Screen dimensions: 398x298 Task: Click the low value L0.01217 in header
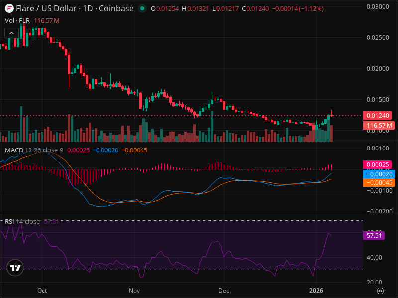pyautogui.click(x=226, y=8)
